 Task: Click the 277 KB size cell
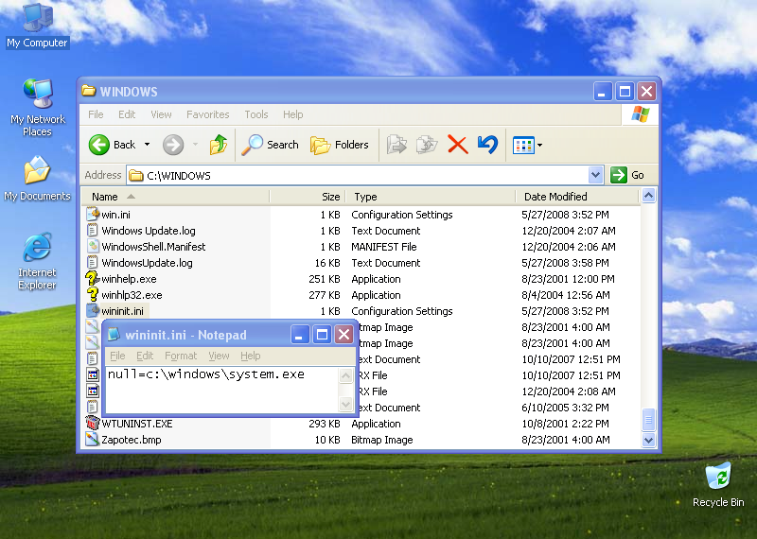(x=325, y=295)
